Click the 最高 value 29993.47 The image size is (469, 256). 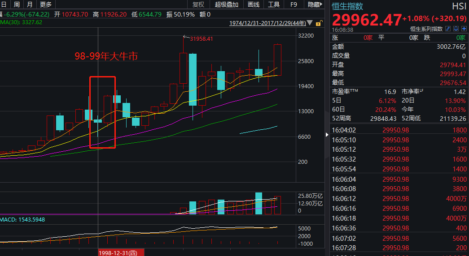tap(453, 74)
